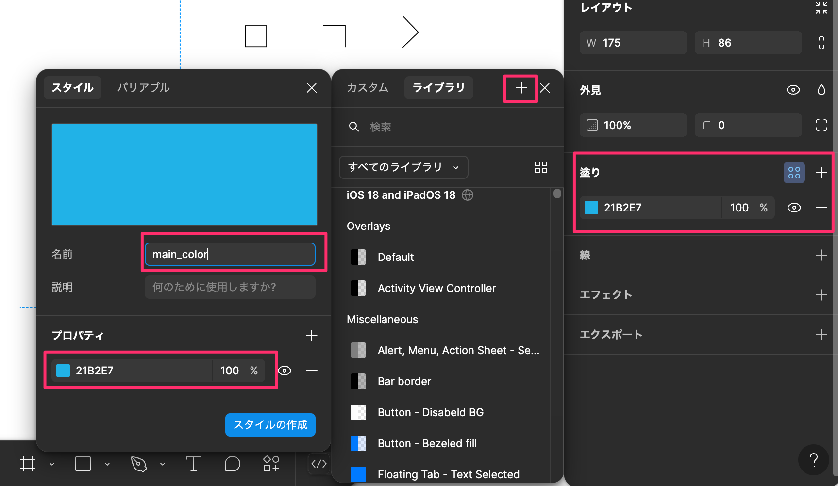Open Dev Mode with the code icon
838x486 pixels.
pos(318,464)
